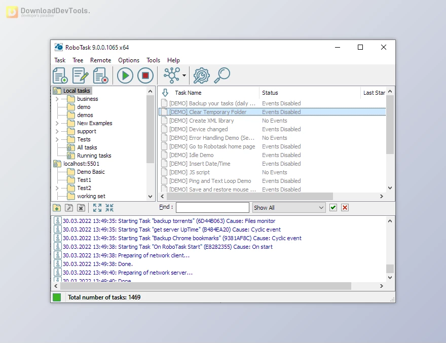
Task: Clear filter with red X button
Action: pos(345,208)
